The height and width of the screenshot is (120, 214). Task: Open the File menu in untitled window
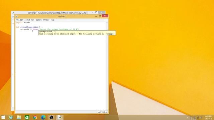pos(17,20)
